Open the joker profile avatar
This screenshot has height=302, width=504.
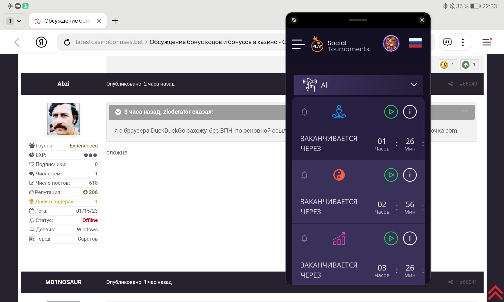tap(391, 43)
